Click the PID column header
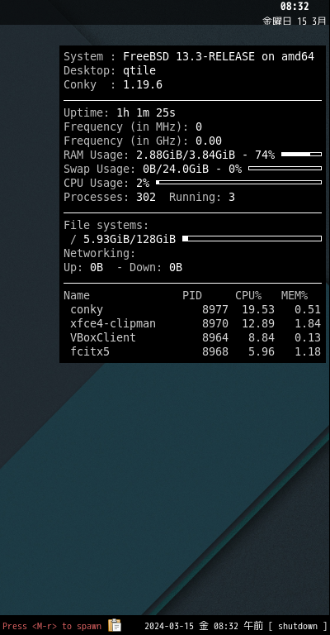 pos(192,296)
